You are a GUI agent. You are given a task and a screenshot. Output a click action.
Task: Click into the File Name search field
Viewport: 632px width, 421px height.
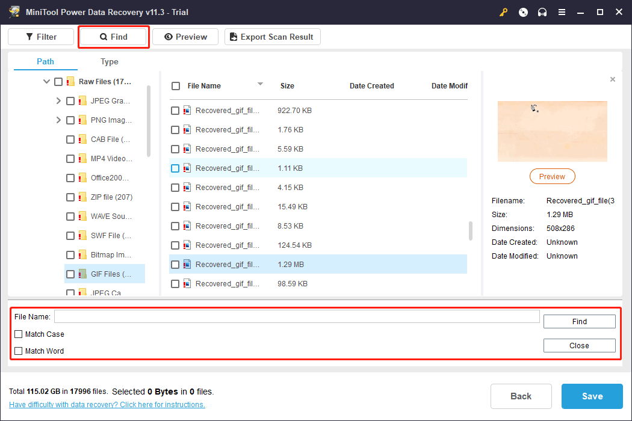click(x=297, y=317)
